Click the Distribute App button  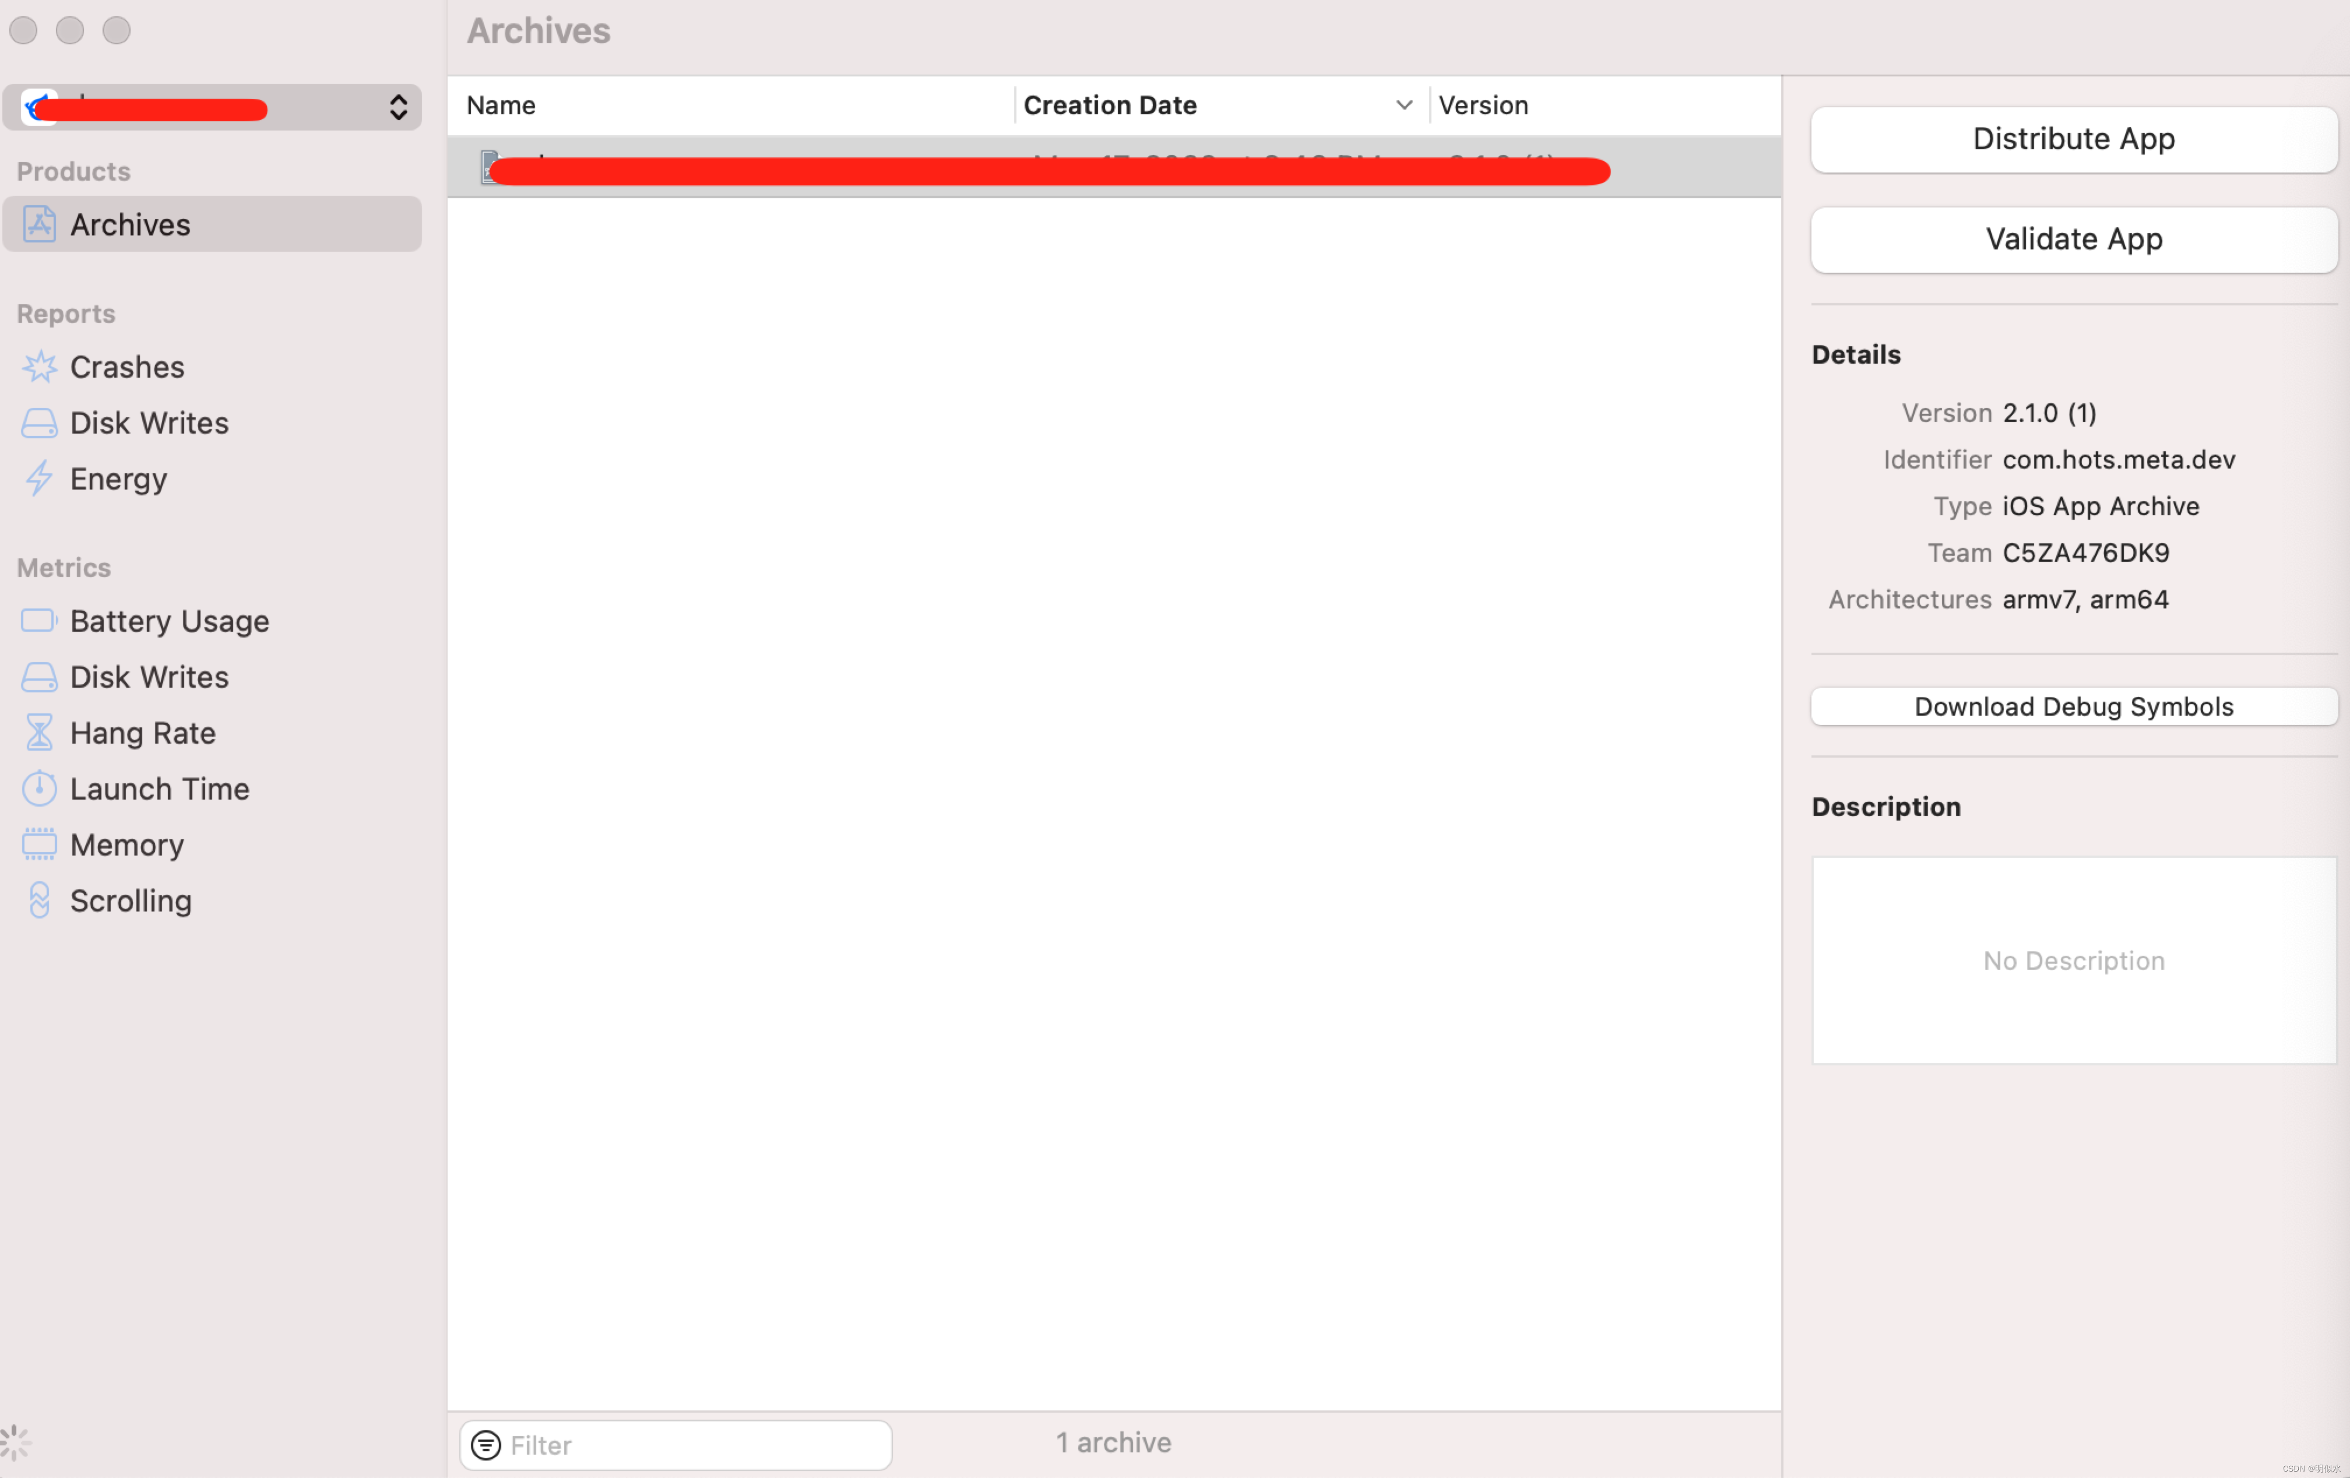tap(2073, 139)
